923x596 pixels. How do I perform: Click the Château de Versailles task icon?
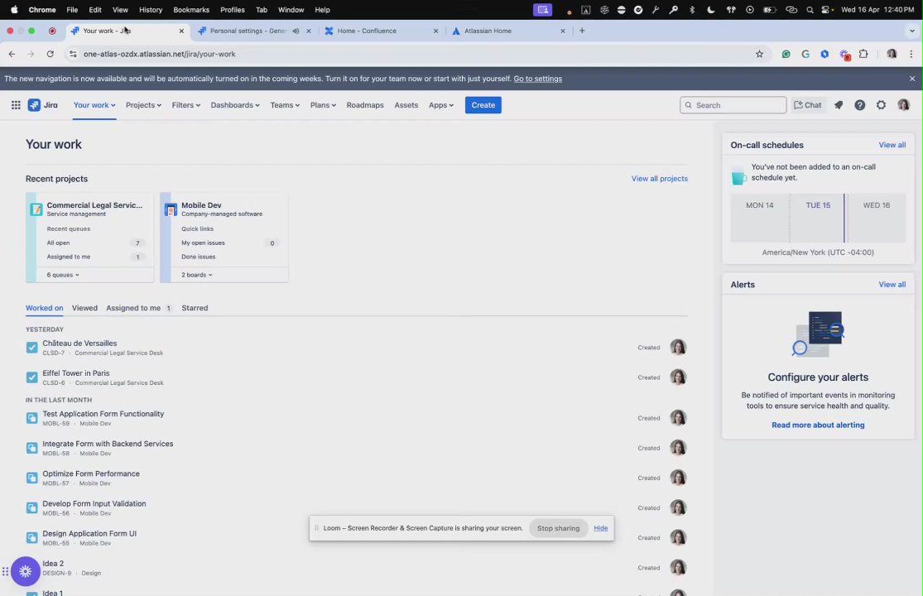click(x=31, y=347)
